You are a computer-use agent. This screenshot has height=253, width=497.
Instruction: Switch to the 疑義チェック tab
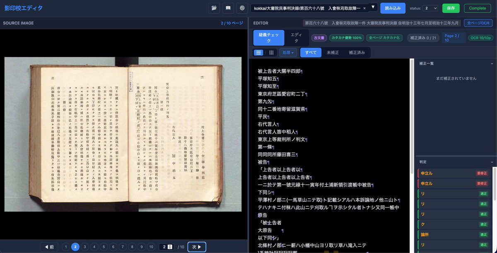click(269, 38)
